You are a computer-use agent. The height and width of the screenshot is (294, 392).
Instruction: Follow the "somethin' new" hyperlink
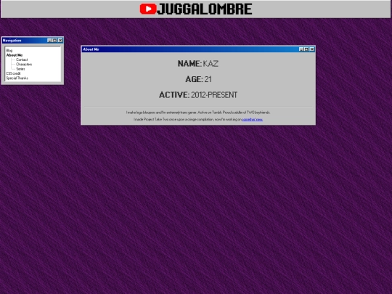tap(252, 120)
